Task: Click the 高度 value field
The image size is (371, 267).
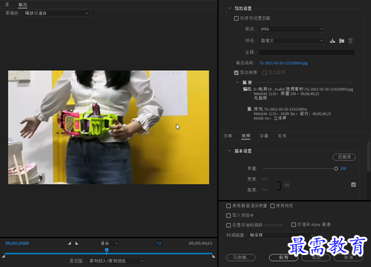Action: [265, 189]
